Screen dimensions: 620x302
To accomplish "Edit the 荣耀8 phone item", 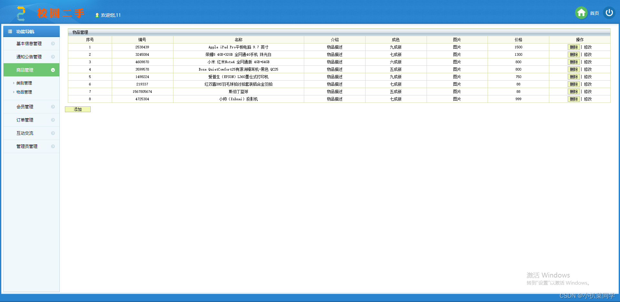I will (x=588, y=54).
